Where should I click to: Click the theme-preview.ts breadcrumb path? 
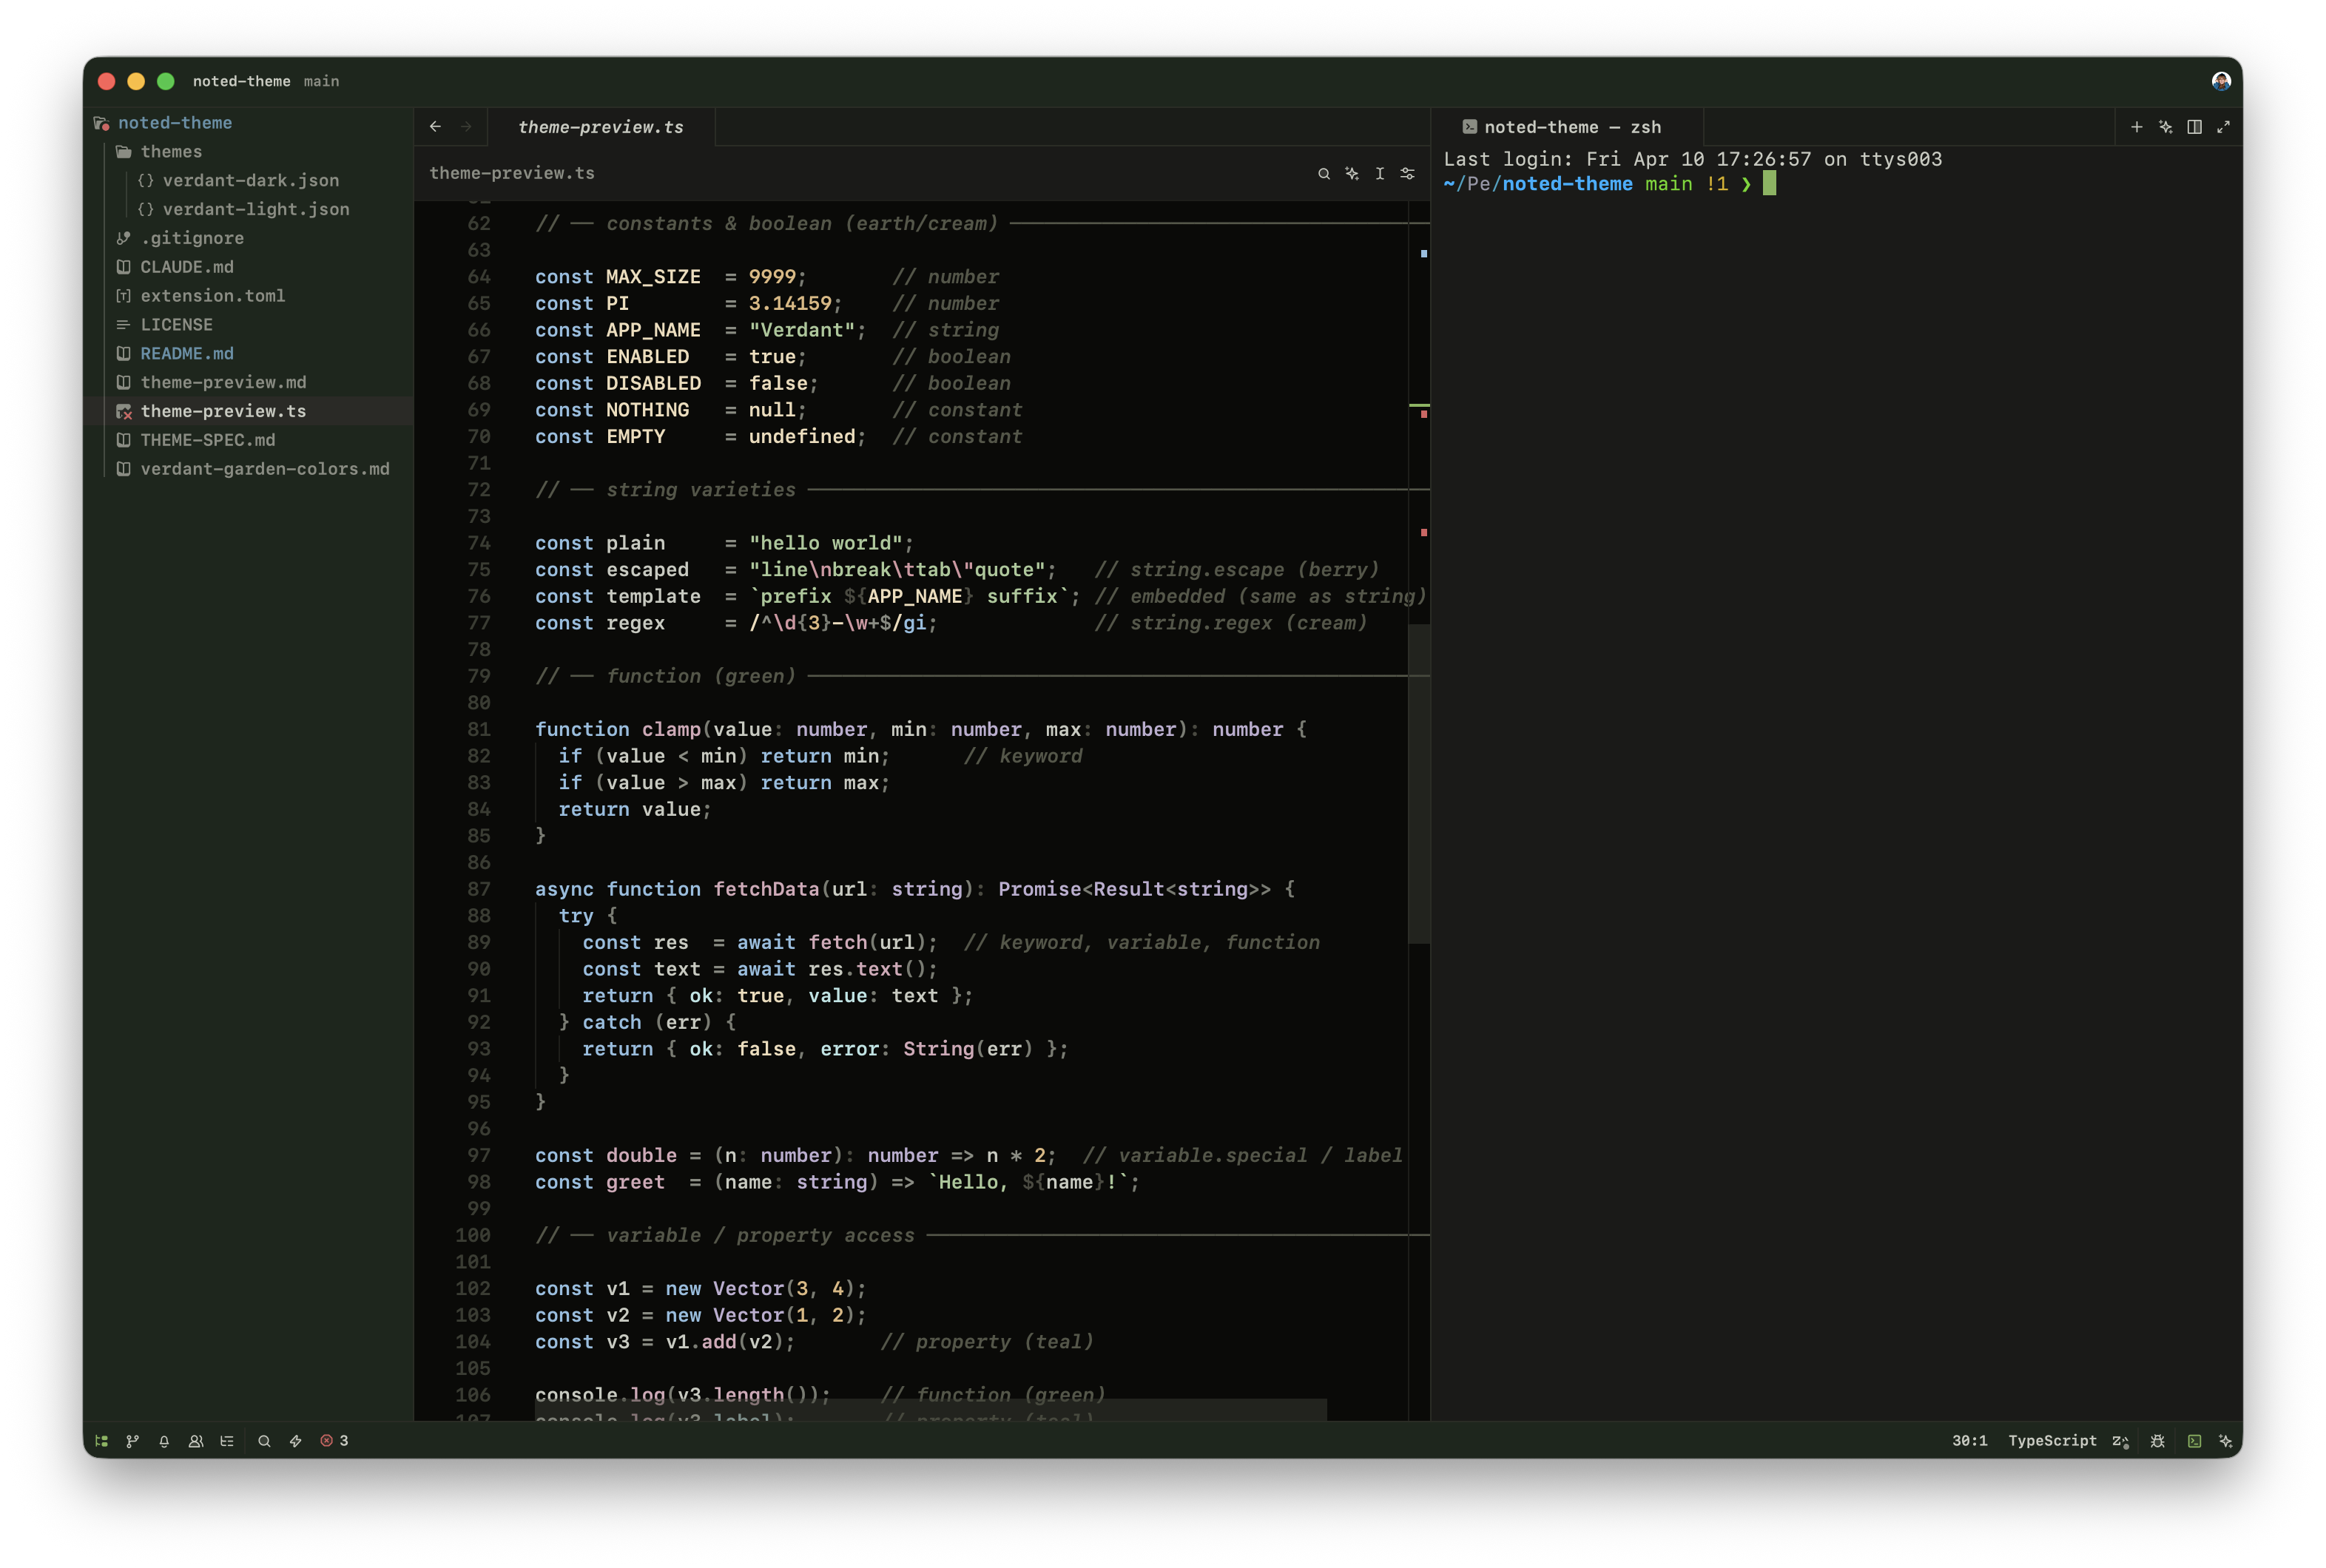pos(512,173)
